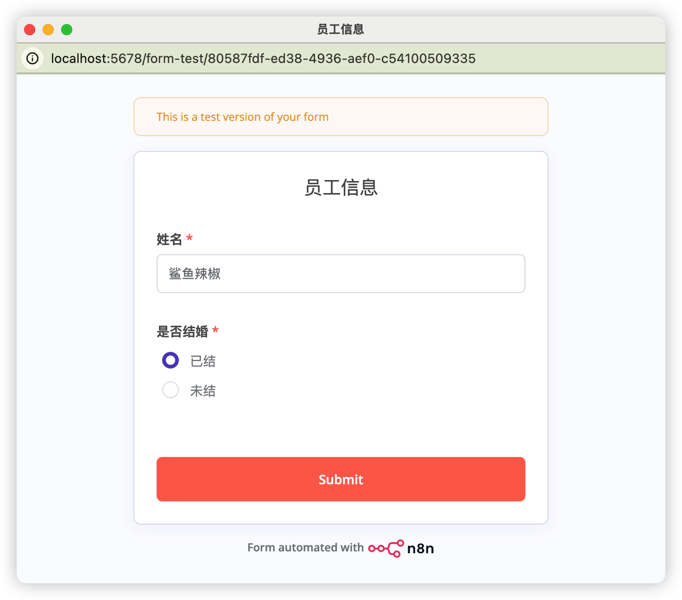Click the 员工信息 form heading
Viewport: 682px width, 600px height.
coord(341,187)
